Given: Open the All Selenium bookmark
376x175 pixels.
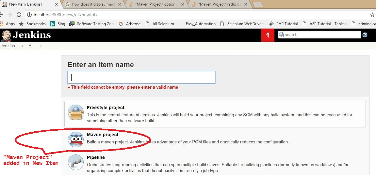Looking at the screenshot, I should point(159,24).
